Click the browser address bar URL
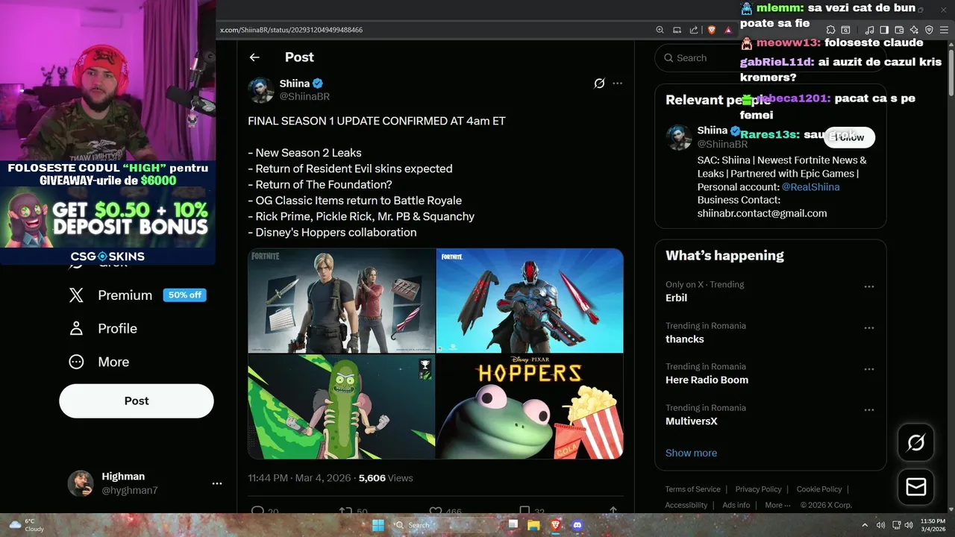The image size is (955, 537). point(291,30)
